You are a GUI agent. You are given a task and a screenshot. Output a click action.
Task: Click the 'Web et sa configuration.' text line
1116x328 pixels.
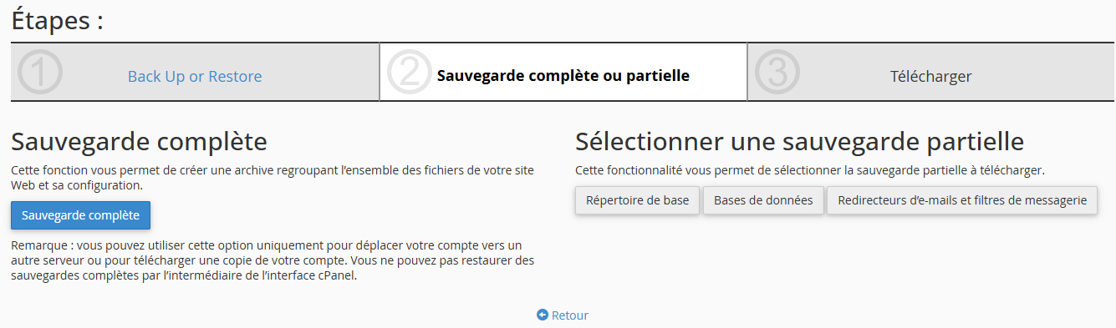[x=77, y=185]
